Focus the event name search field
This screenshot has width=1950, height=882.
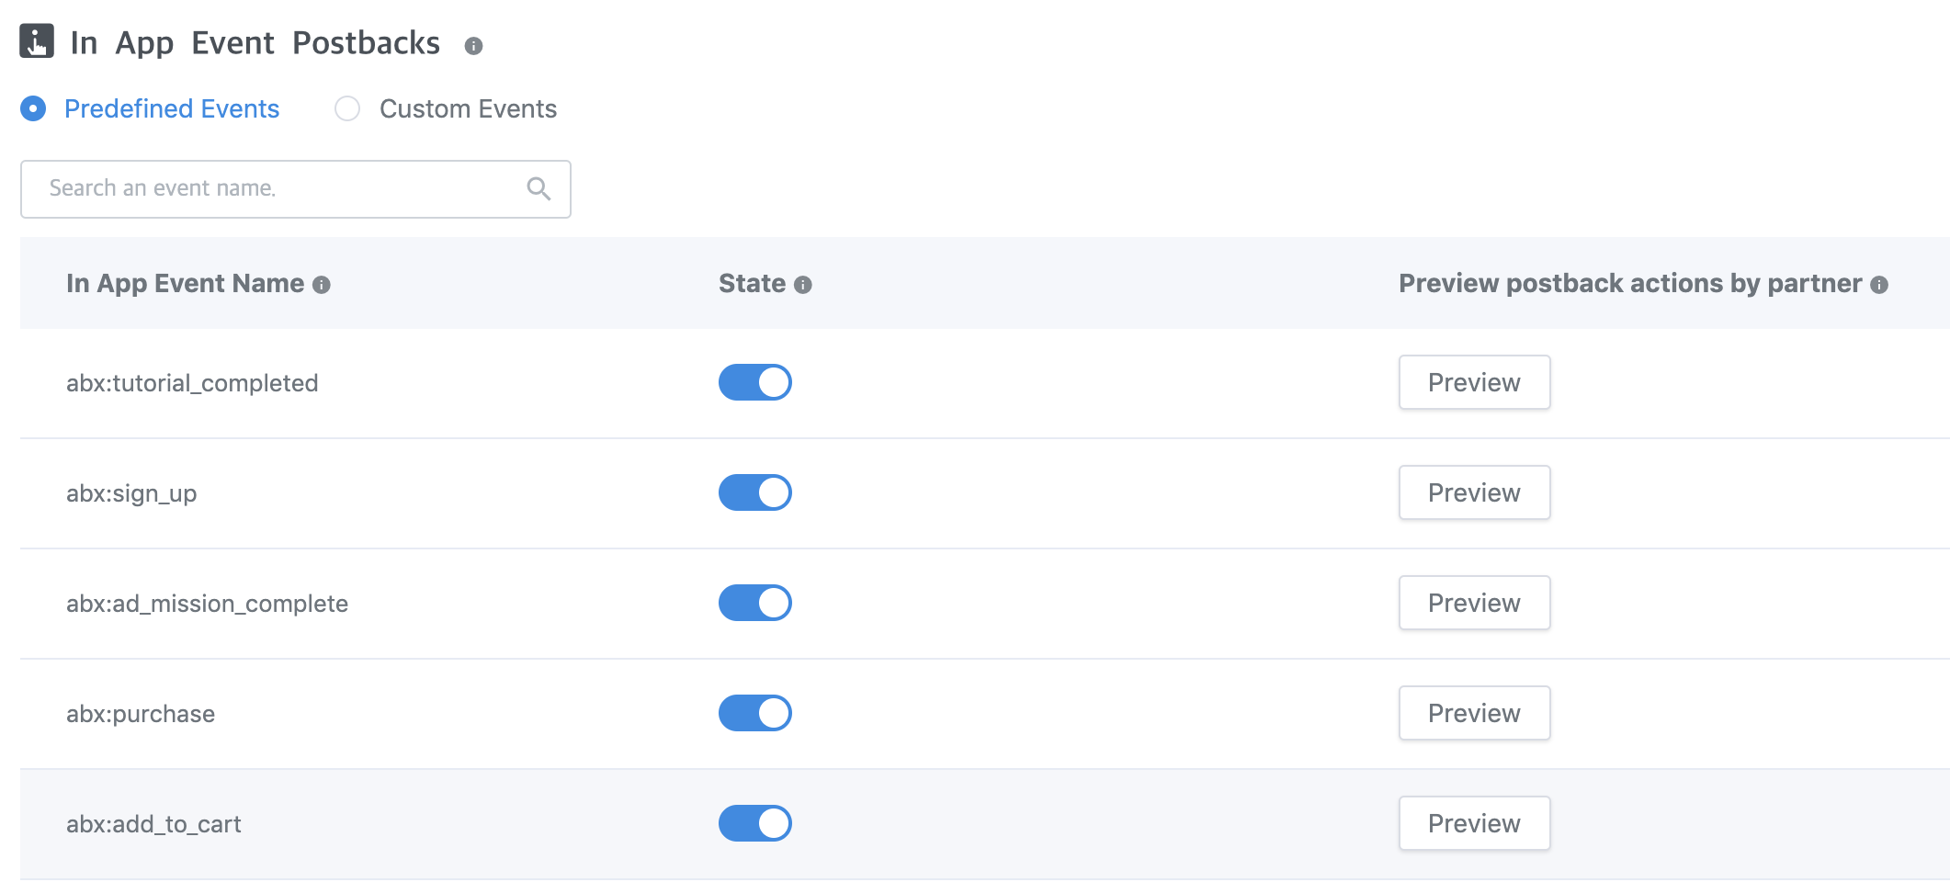pyautogui.click(x=276, y=188)
